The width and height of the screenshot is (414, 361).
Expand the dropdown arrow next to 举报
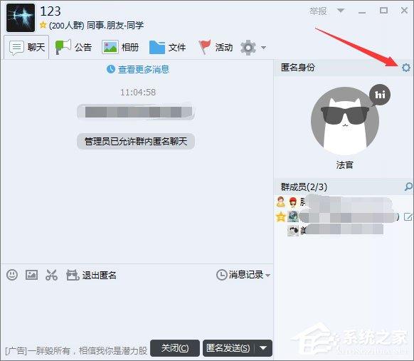(341, 11)
